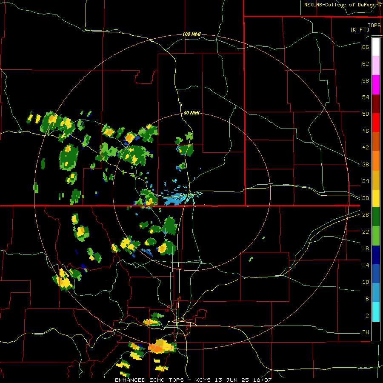Select the "6" legend value
Screen dimensions: 383x383
click(367, 299)
